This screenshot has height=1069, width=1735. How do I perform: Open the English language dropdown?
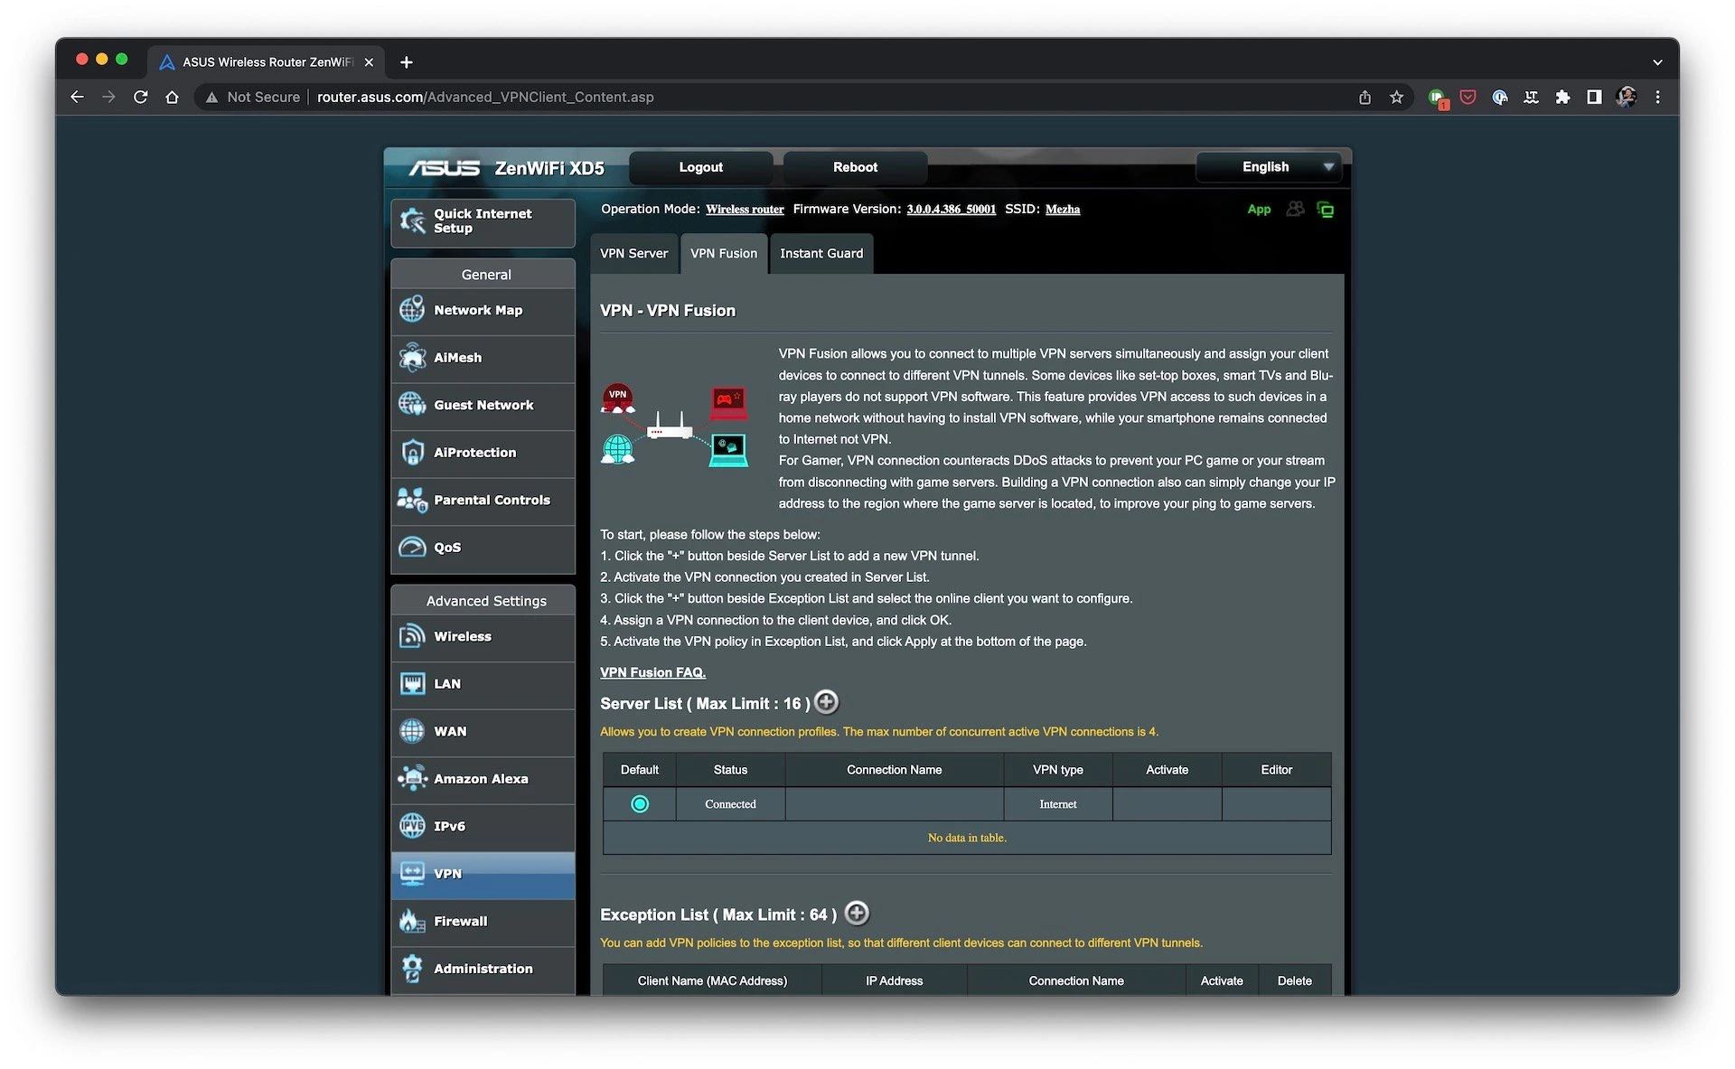pos(1268,167)
